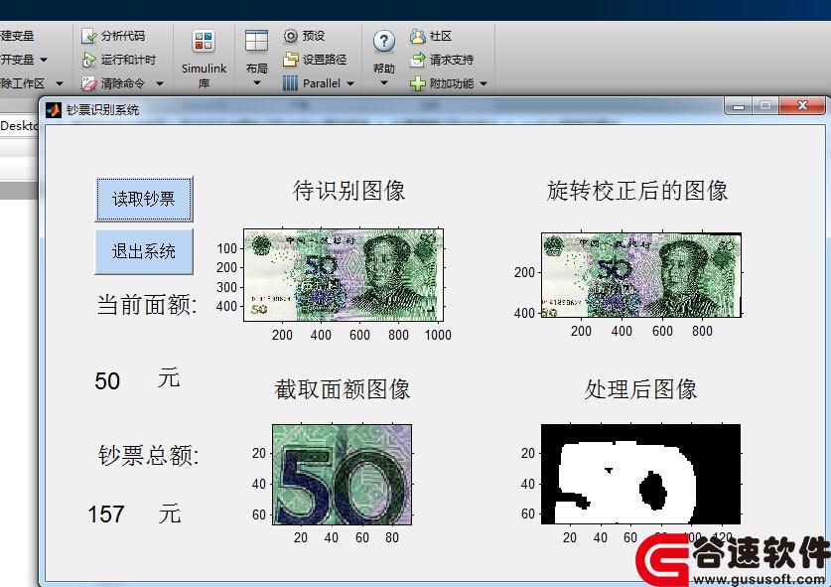831x587 pixels.
Task: Expand the 清除命令 dropdown arrow
Action: (x=160, y=83)
